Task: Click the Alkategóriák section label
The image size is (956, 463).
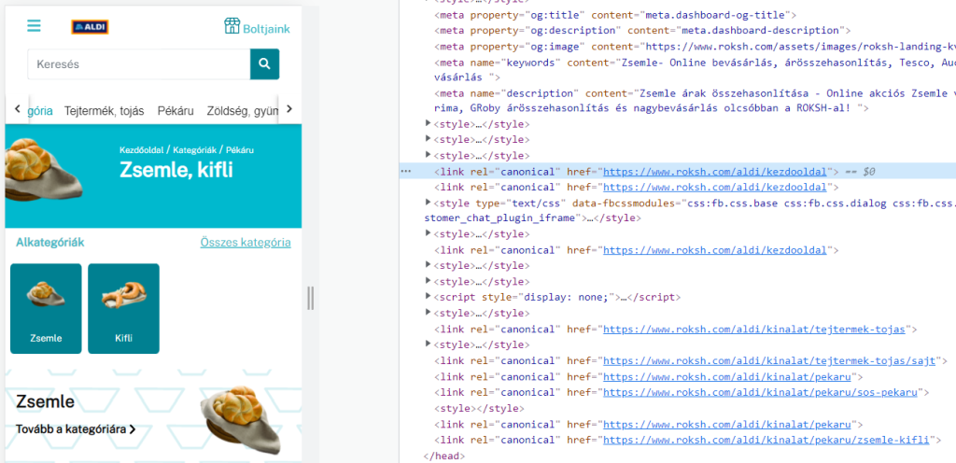Action: [50, 243]
